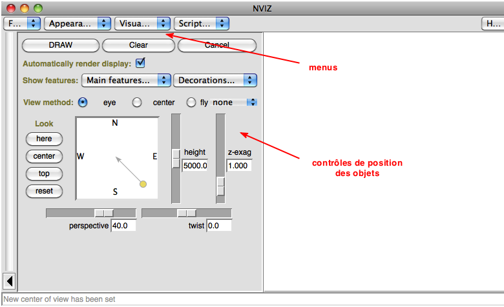Click the Look here button
504x307 pixels.
(x=44, y=139)
